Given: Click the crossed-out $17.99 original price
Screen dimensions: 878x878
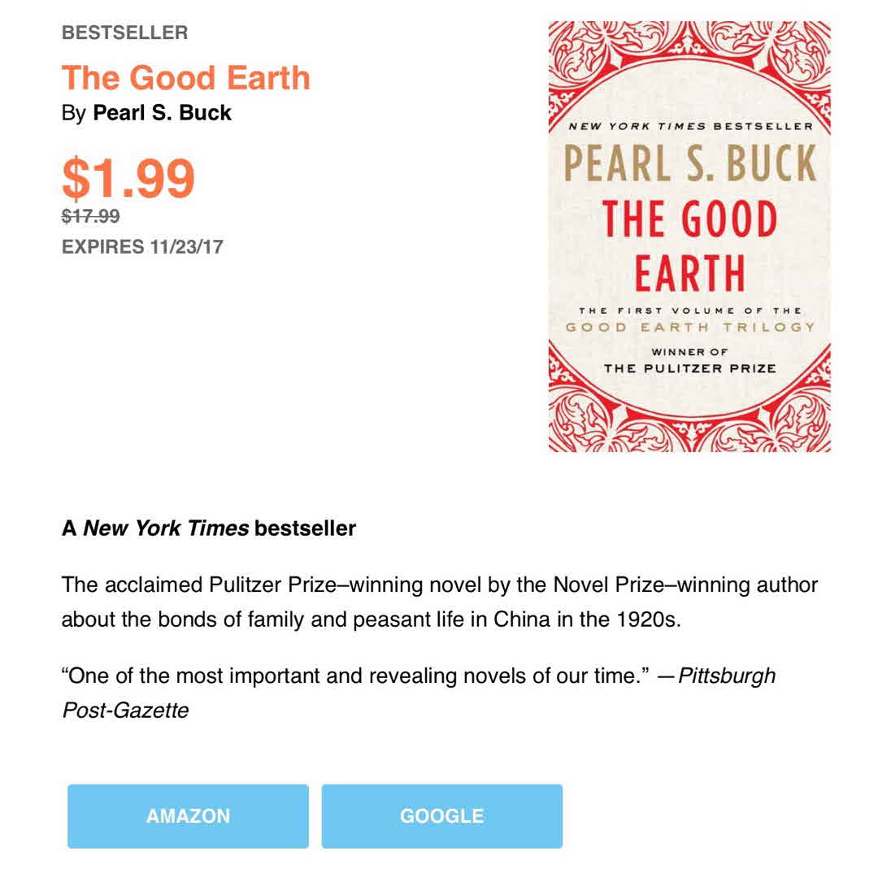Looking at the screenshot, I should (91, 216).
